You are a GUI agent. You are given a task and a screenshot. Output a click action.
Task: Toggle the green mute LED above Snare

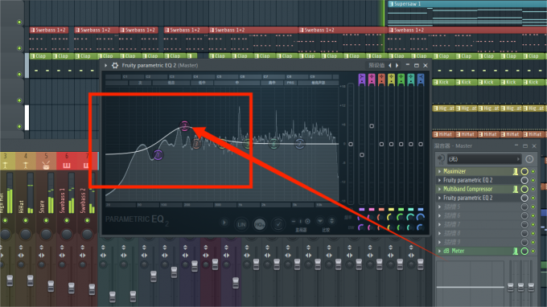coord(46,220)
